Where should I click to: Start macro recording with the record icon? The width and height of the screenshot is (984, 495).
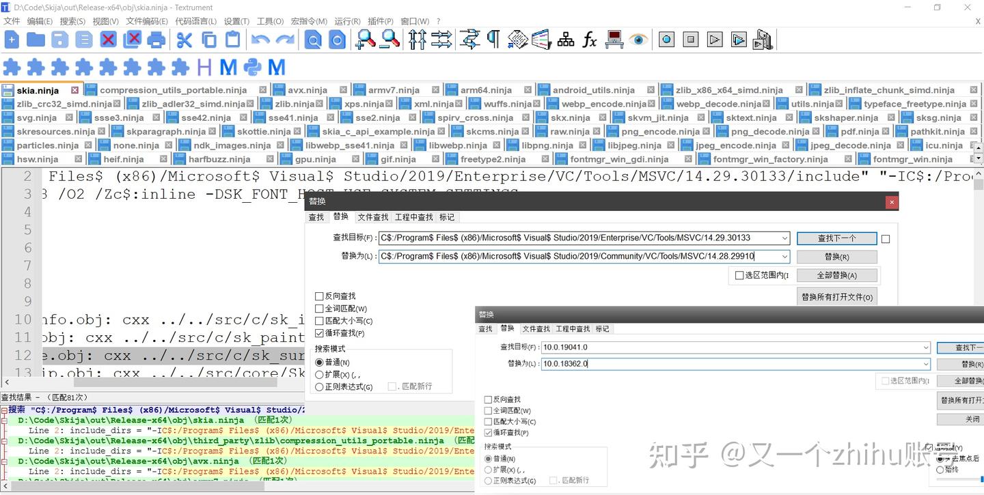[666, 39]
